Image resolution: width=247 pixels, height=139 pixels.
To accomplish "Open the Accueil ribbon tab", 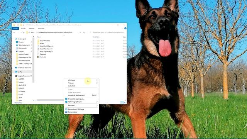I will pyautogui.click(x=23, y=28).
